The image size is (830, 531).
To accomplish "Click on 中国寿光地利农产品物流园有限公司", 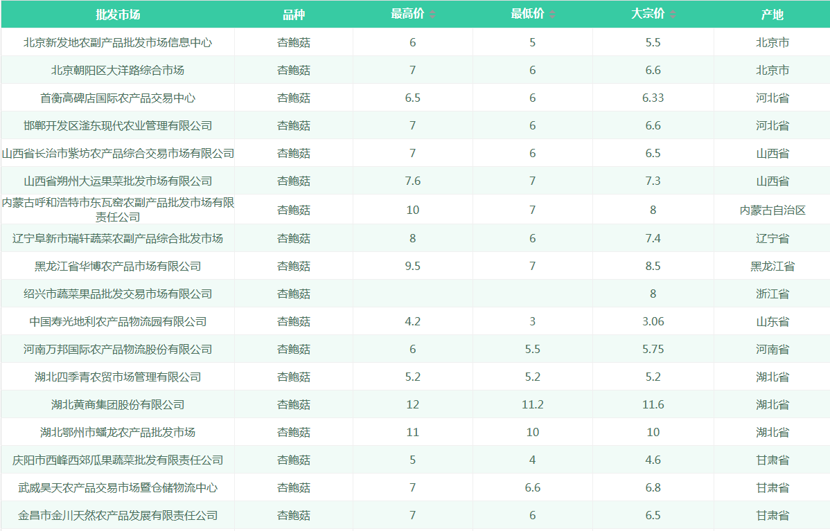I will point(118,321).
